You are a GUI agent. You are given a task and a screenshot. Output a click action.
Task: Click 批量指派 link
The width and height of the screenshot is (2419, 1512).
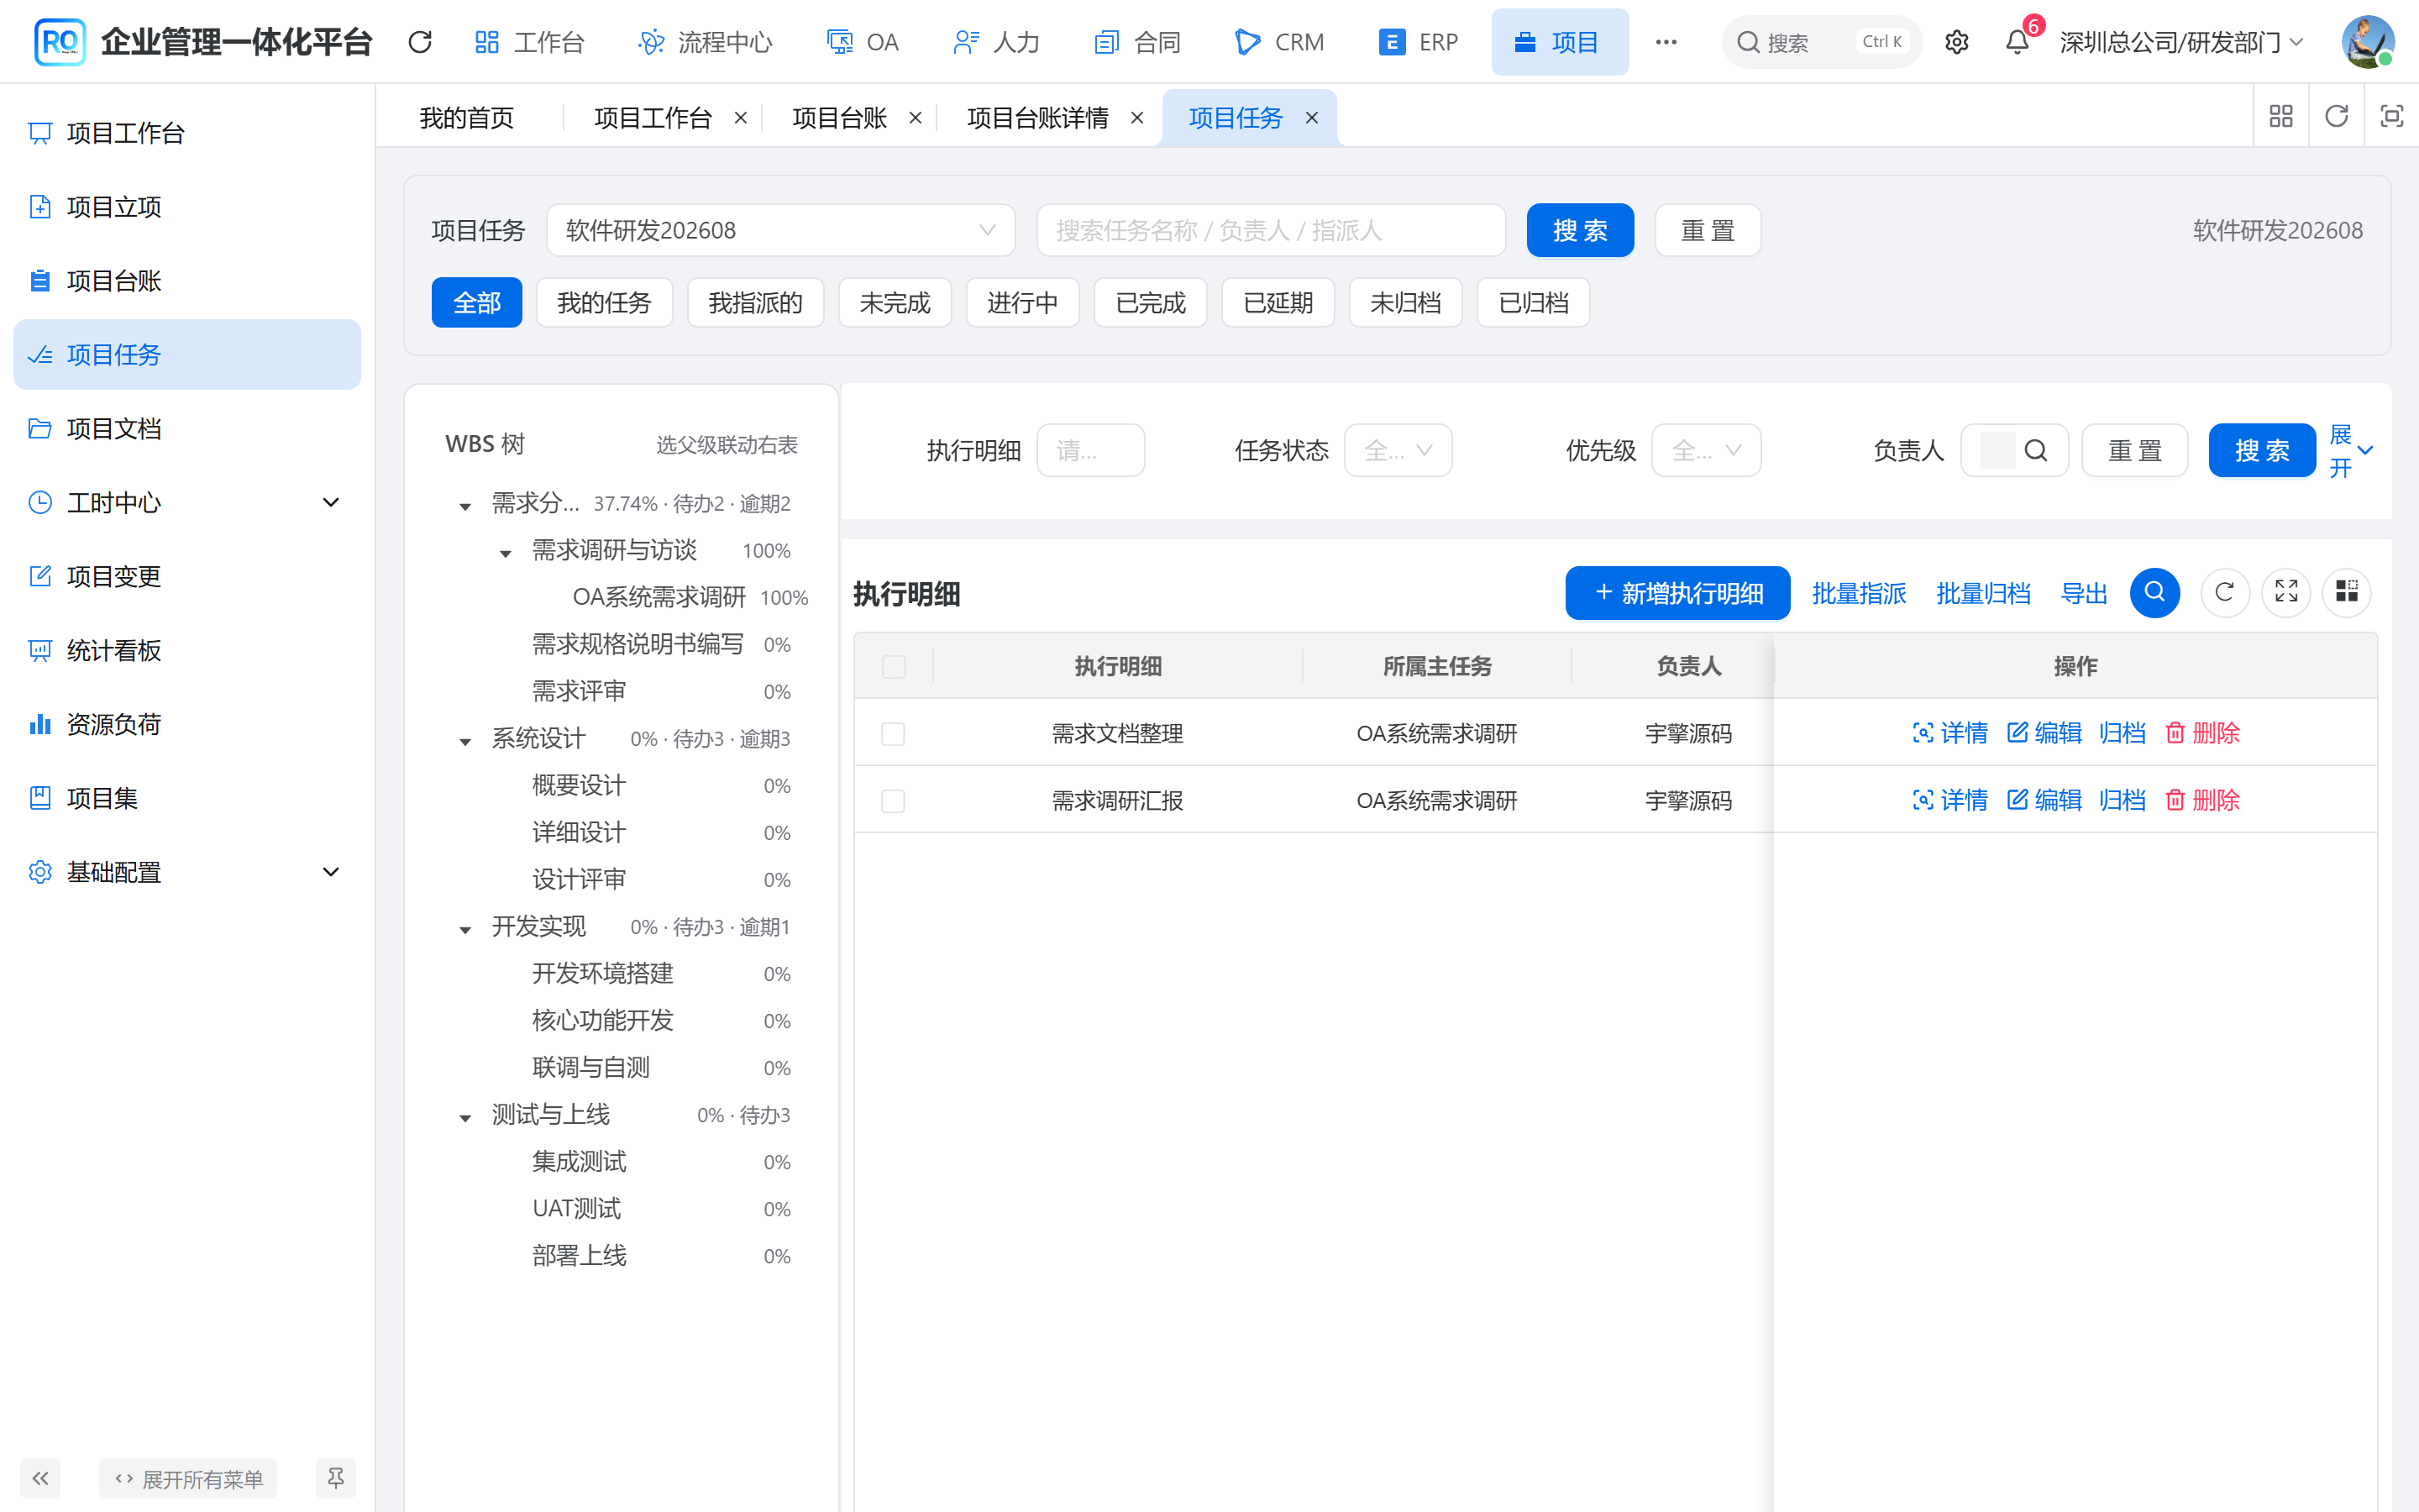pyautogui.click(x=1858, y=593)
